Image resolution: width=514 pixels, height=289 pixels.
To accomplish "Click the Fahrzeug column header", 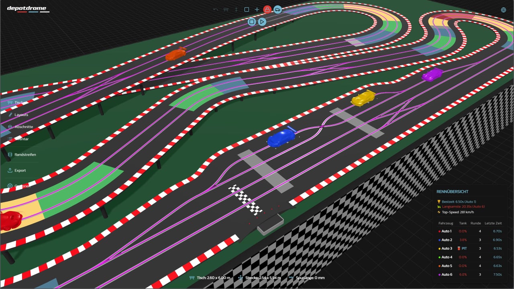I will tap(446, 223).
